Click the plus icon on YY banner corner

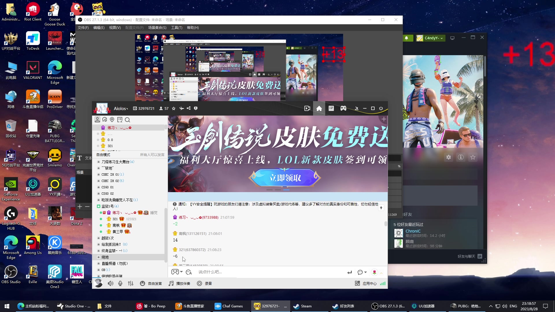coord(384,119)
